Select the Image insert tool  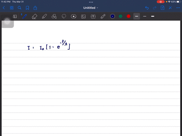coord(83,17)
